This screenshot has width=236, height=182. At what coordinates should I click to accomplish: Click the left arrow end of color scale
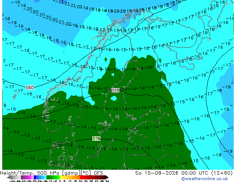[x=9, y=177]
